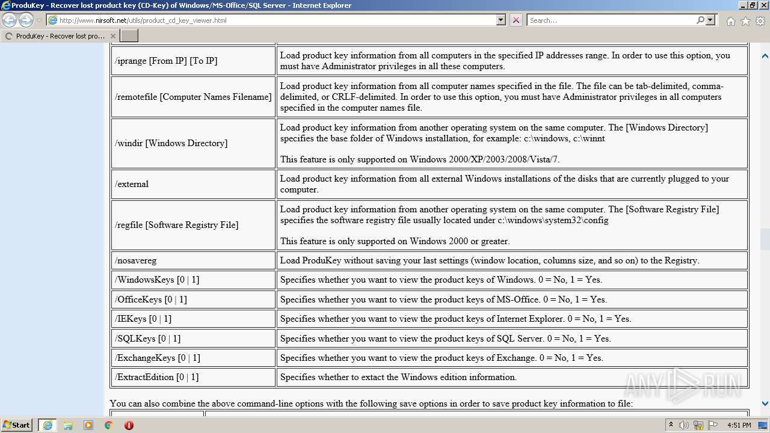Expand the search provider dropdown arrow
Screen dimensions: 770x433
pos(710,20)
